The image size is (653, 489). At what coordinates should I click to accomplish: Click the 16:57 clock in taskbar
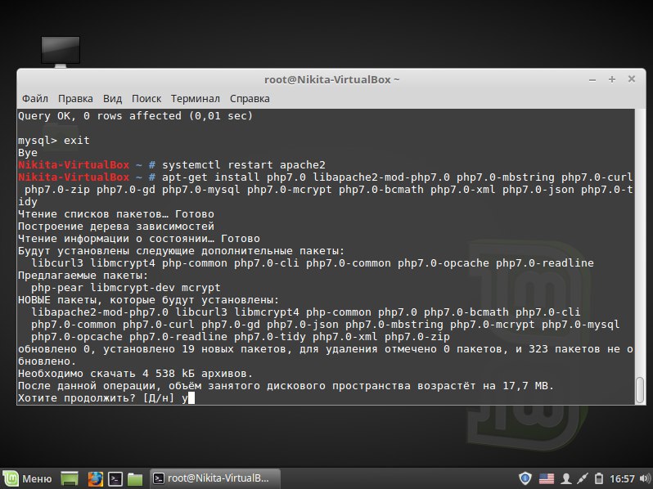622,479
